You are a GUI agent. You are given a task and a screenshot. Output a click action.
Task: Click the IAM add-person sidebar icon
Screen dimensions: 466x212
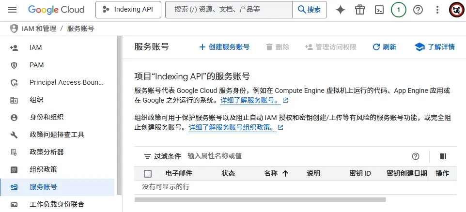coord(14,47)
